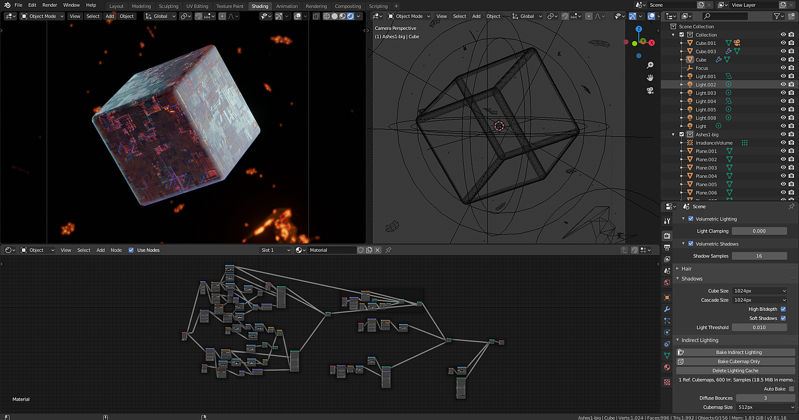
Task: Click the IrradianceVolume data grid icon
Action: pos(745,143)
